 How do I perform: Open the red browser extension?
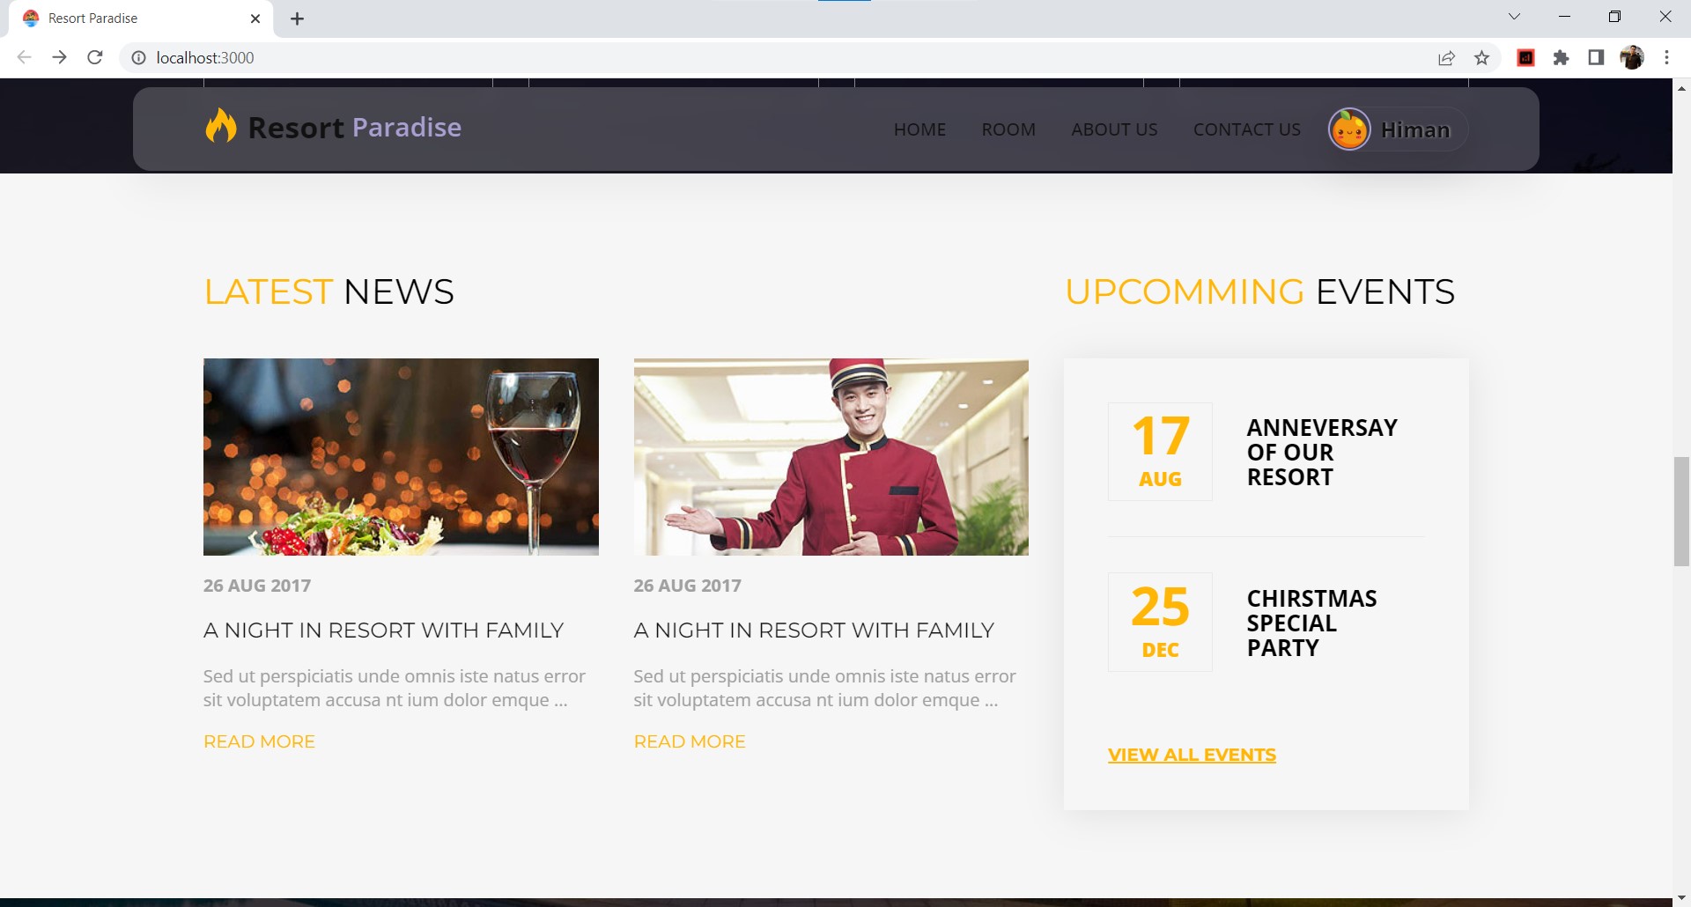(1526, 57)
